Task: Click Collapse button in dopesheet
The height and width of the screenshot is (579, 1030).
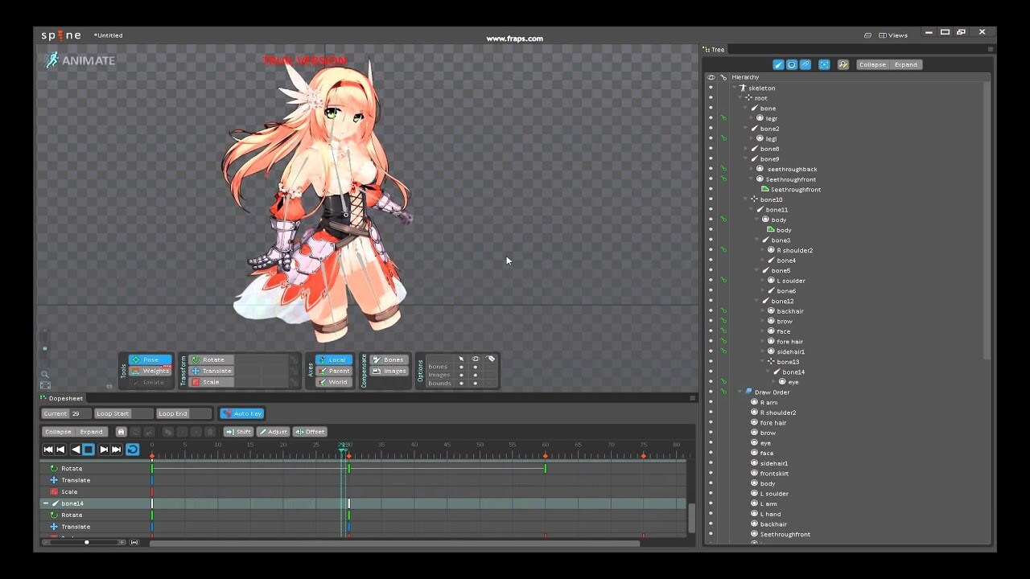Action: point(58,432)
